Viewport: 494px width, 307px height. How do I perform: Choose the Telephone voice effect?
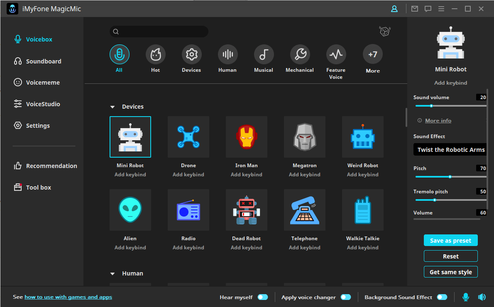coord(305,210)
